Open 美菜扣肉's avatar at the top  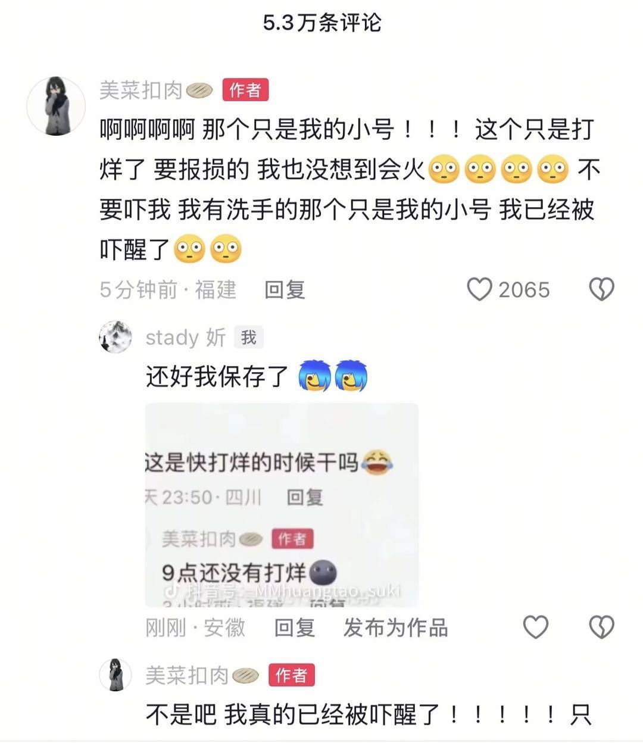tap(56, 106)
